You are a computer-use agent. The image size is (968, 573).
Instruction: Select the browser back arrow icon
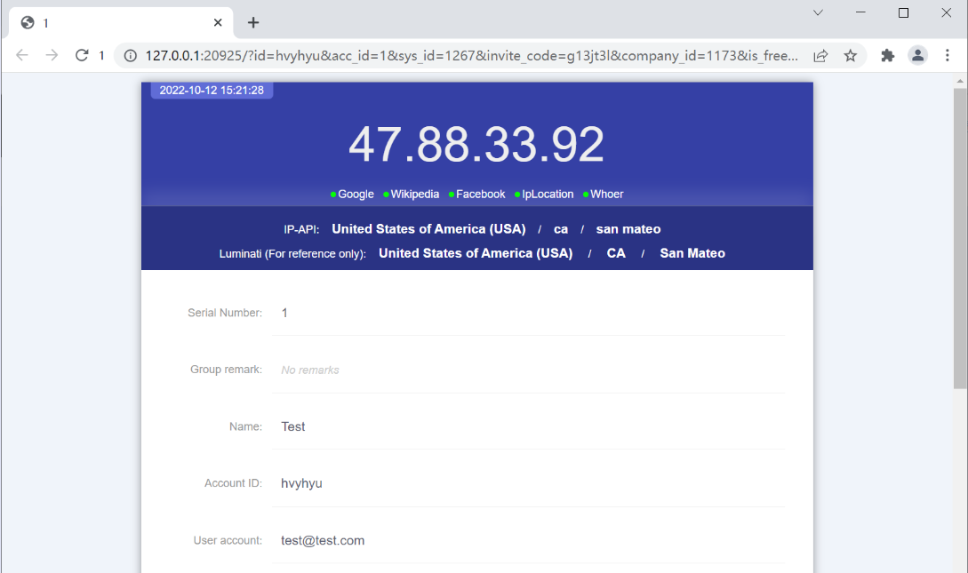pos(21,55)
